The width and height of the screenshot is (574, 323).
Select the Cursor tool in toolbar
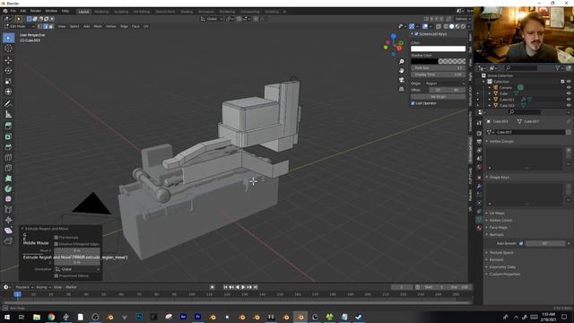tap(8, 48)
